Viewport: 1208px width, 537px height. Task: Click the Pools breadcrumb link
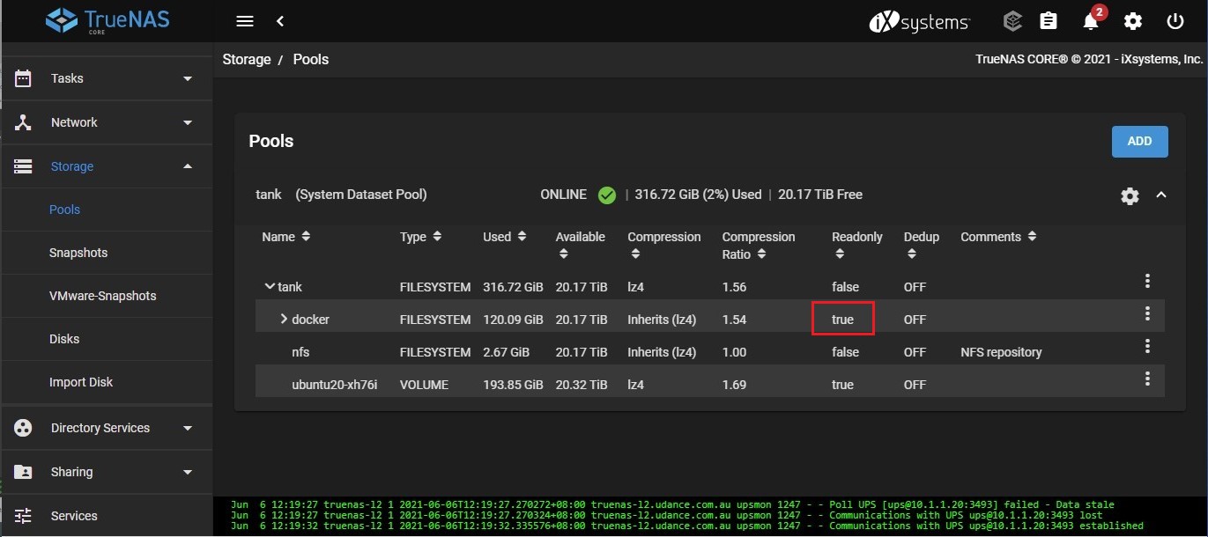point(311,59)
